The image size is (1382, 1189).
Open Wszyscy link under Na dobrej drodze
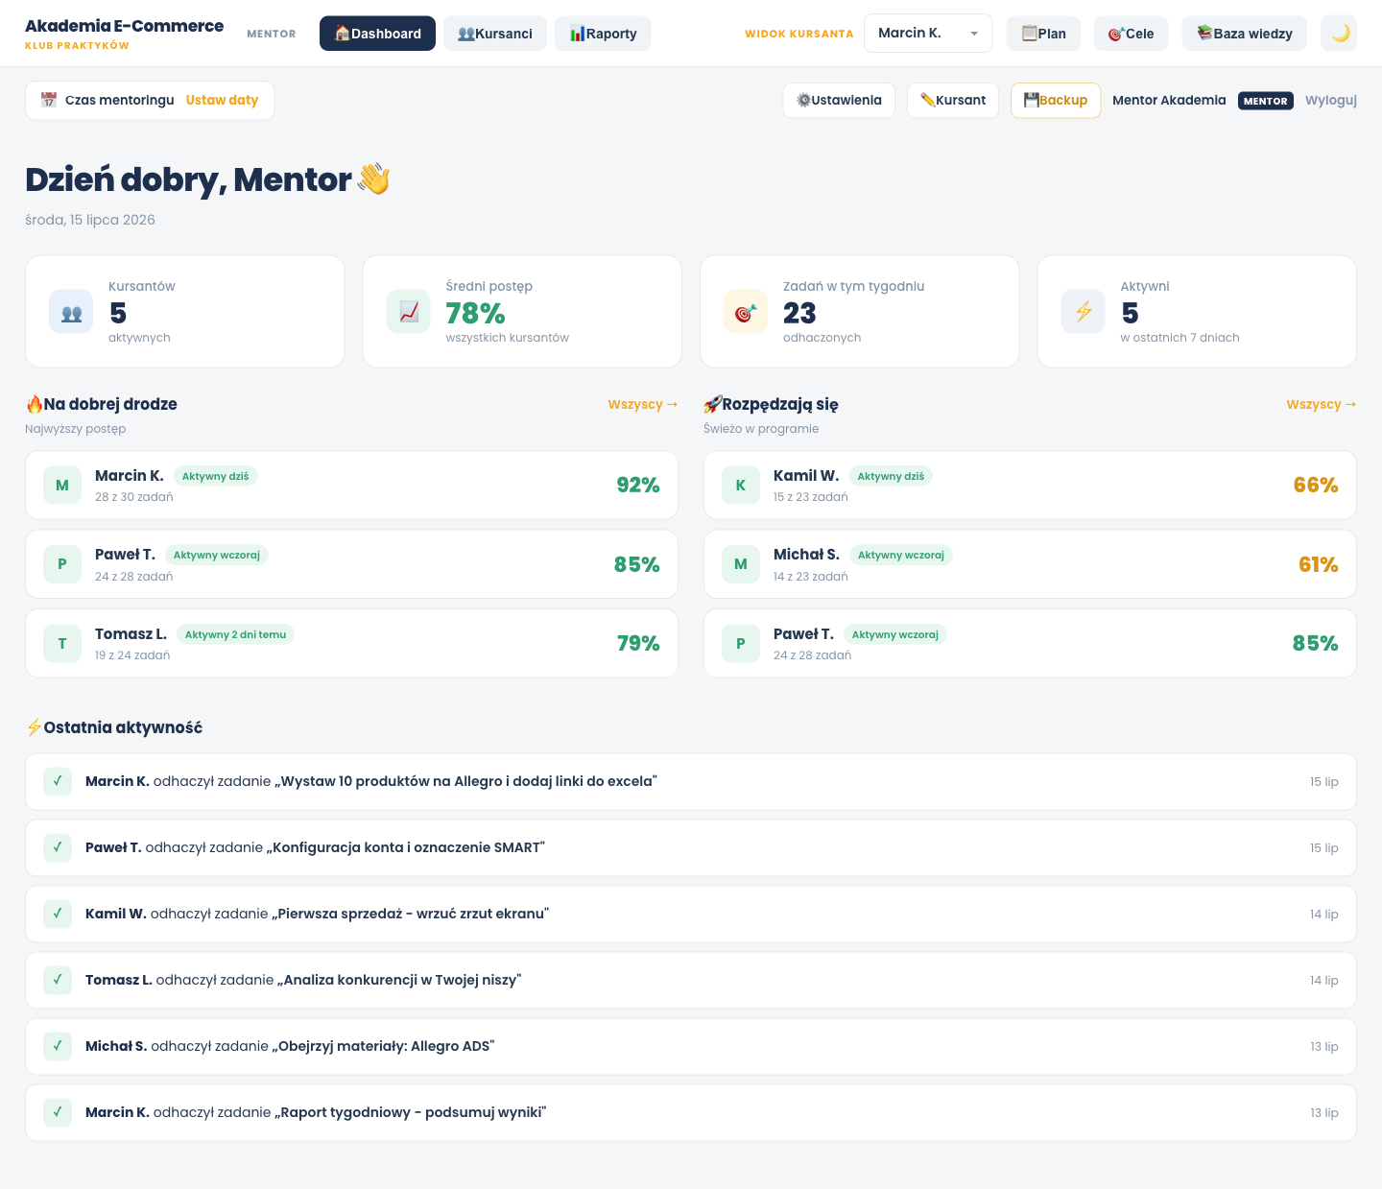click(x=643, y=404)
